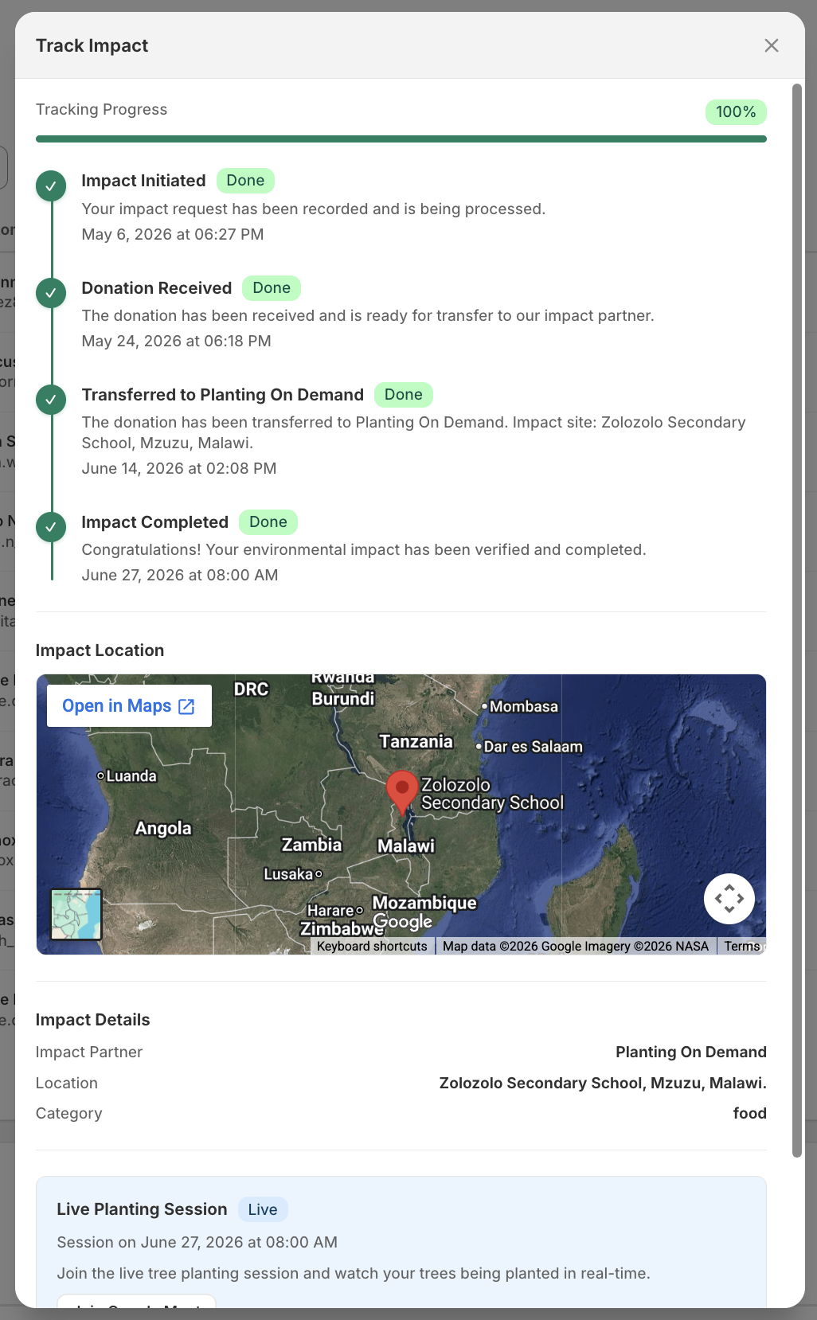Click the 'May 6, 2026 at 06:27 PM' timestamp
Image resolution: width=817 pixels, height=1320 pixels.
pyautogui.click(x=173, y=234)
